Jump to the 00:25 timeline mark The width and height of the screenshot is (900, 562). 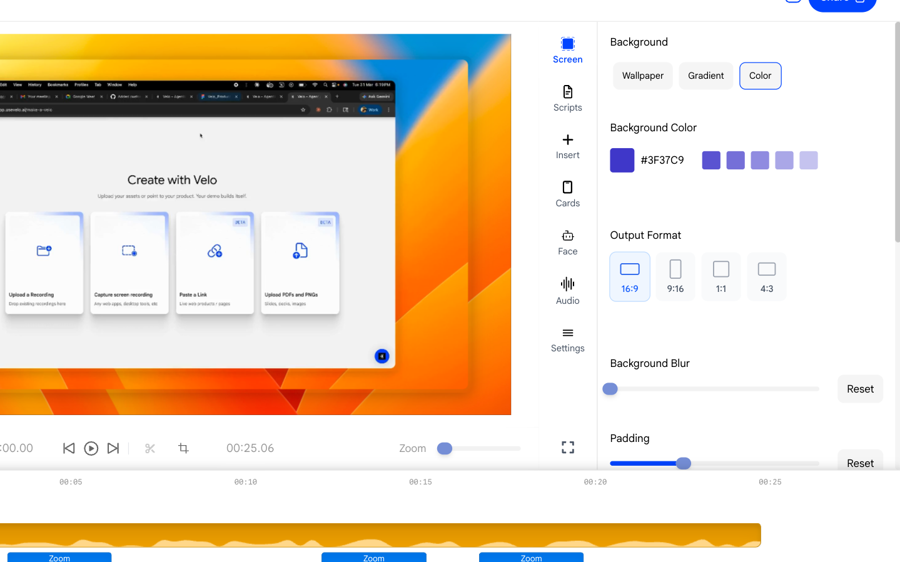tap(770, 482)
